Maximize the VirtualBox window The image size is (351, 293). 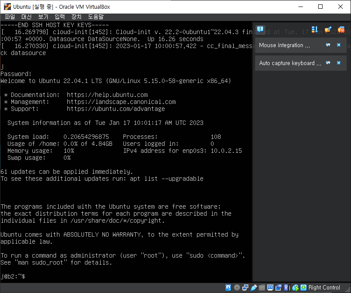(x=320, y=7)
